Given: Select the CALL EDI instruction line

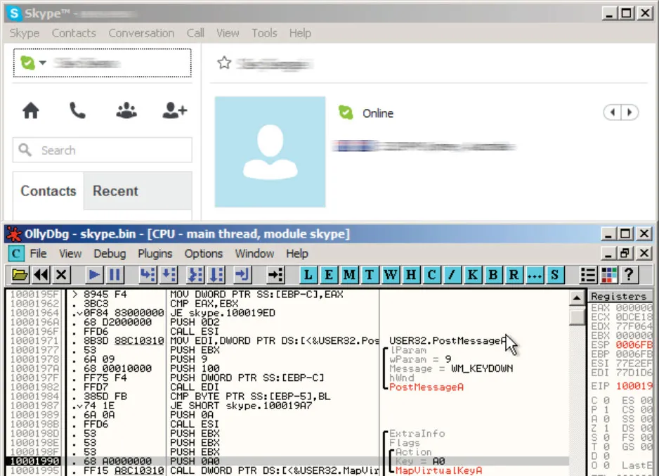Looking at the screenshot, I should 194,387.
